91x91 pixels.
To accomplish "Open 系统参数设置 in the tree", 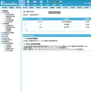I will (x=10, y=15).
